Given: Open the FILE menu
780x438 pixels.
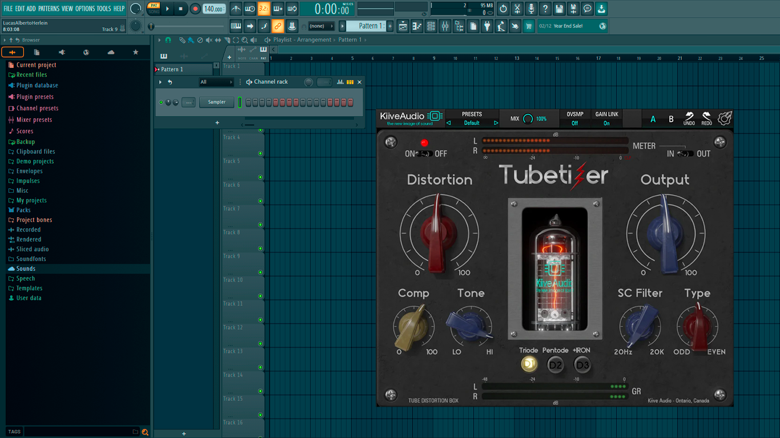Looking at the screenshot, I should coord(8,9).
